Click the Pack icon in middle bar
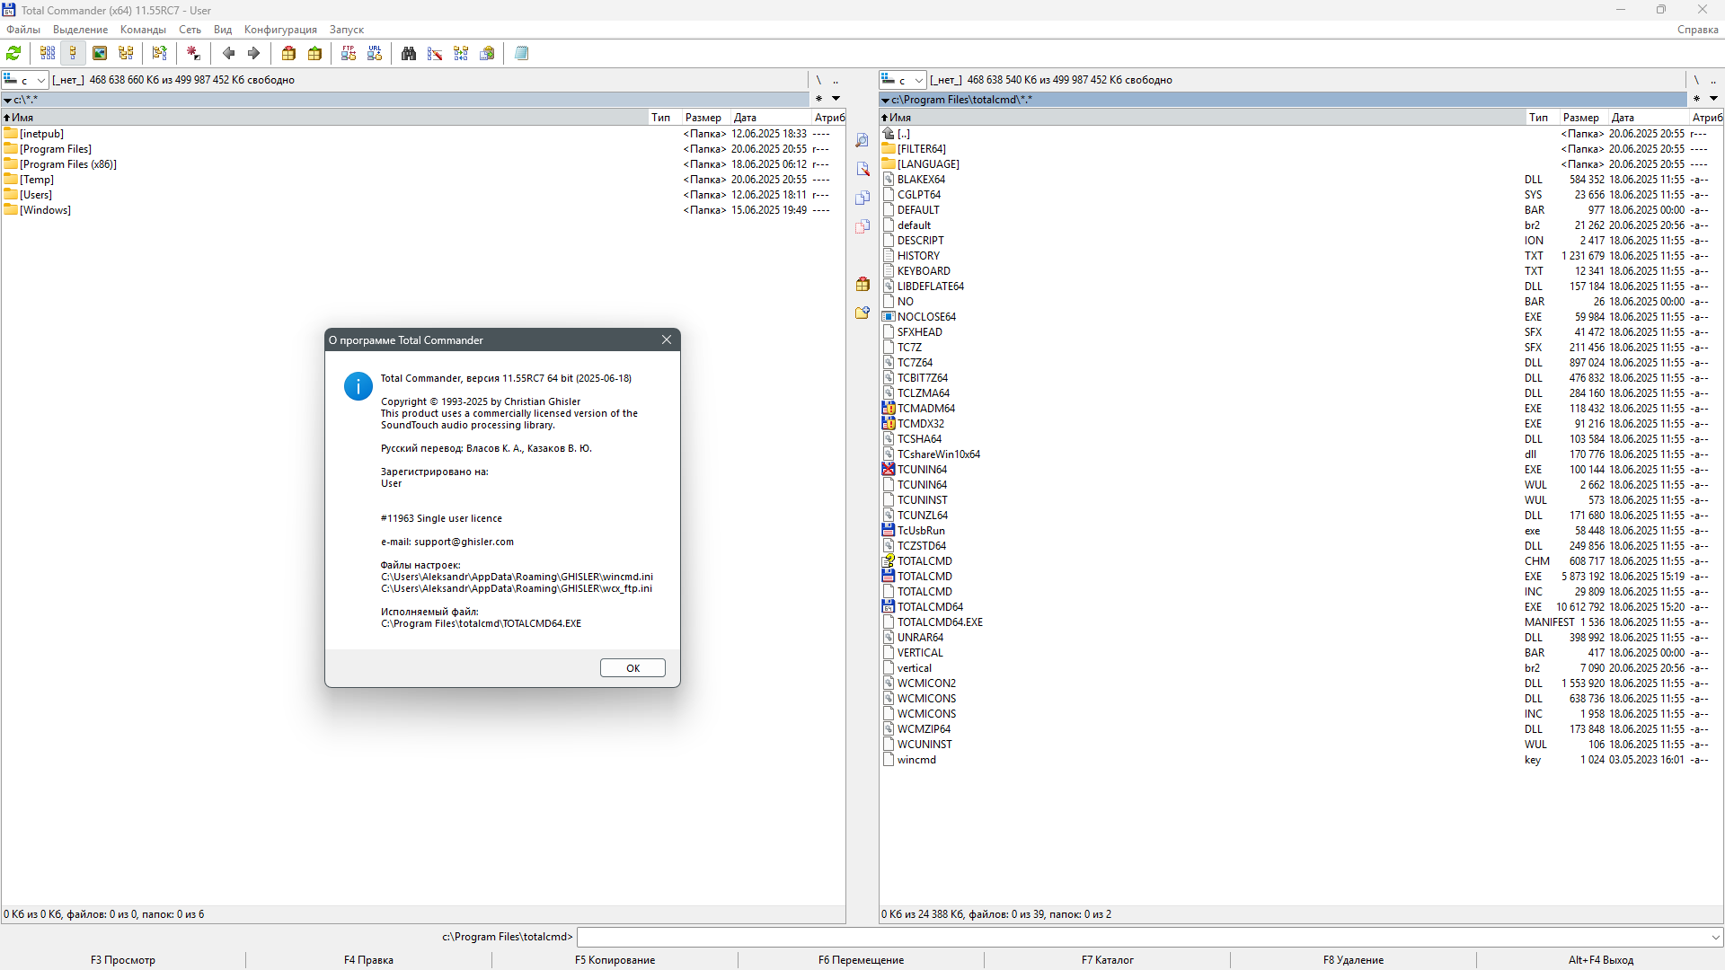 tap(862, 284)
